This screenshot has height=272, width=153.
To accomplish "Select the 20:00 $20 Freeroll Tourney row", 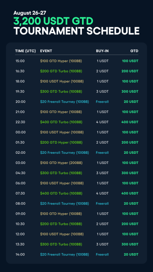I will [77, 102].
